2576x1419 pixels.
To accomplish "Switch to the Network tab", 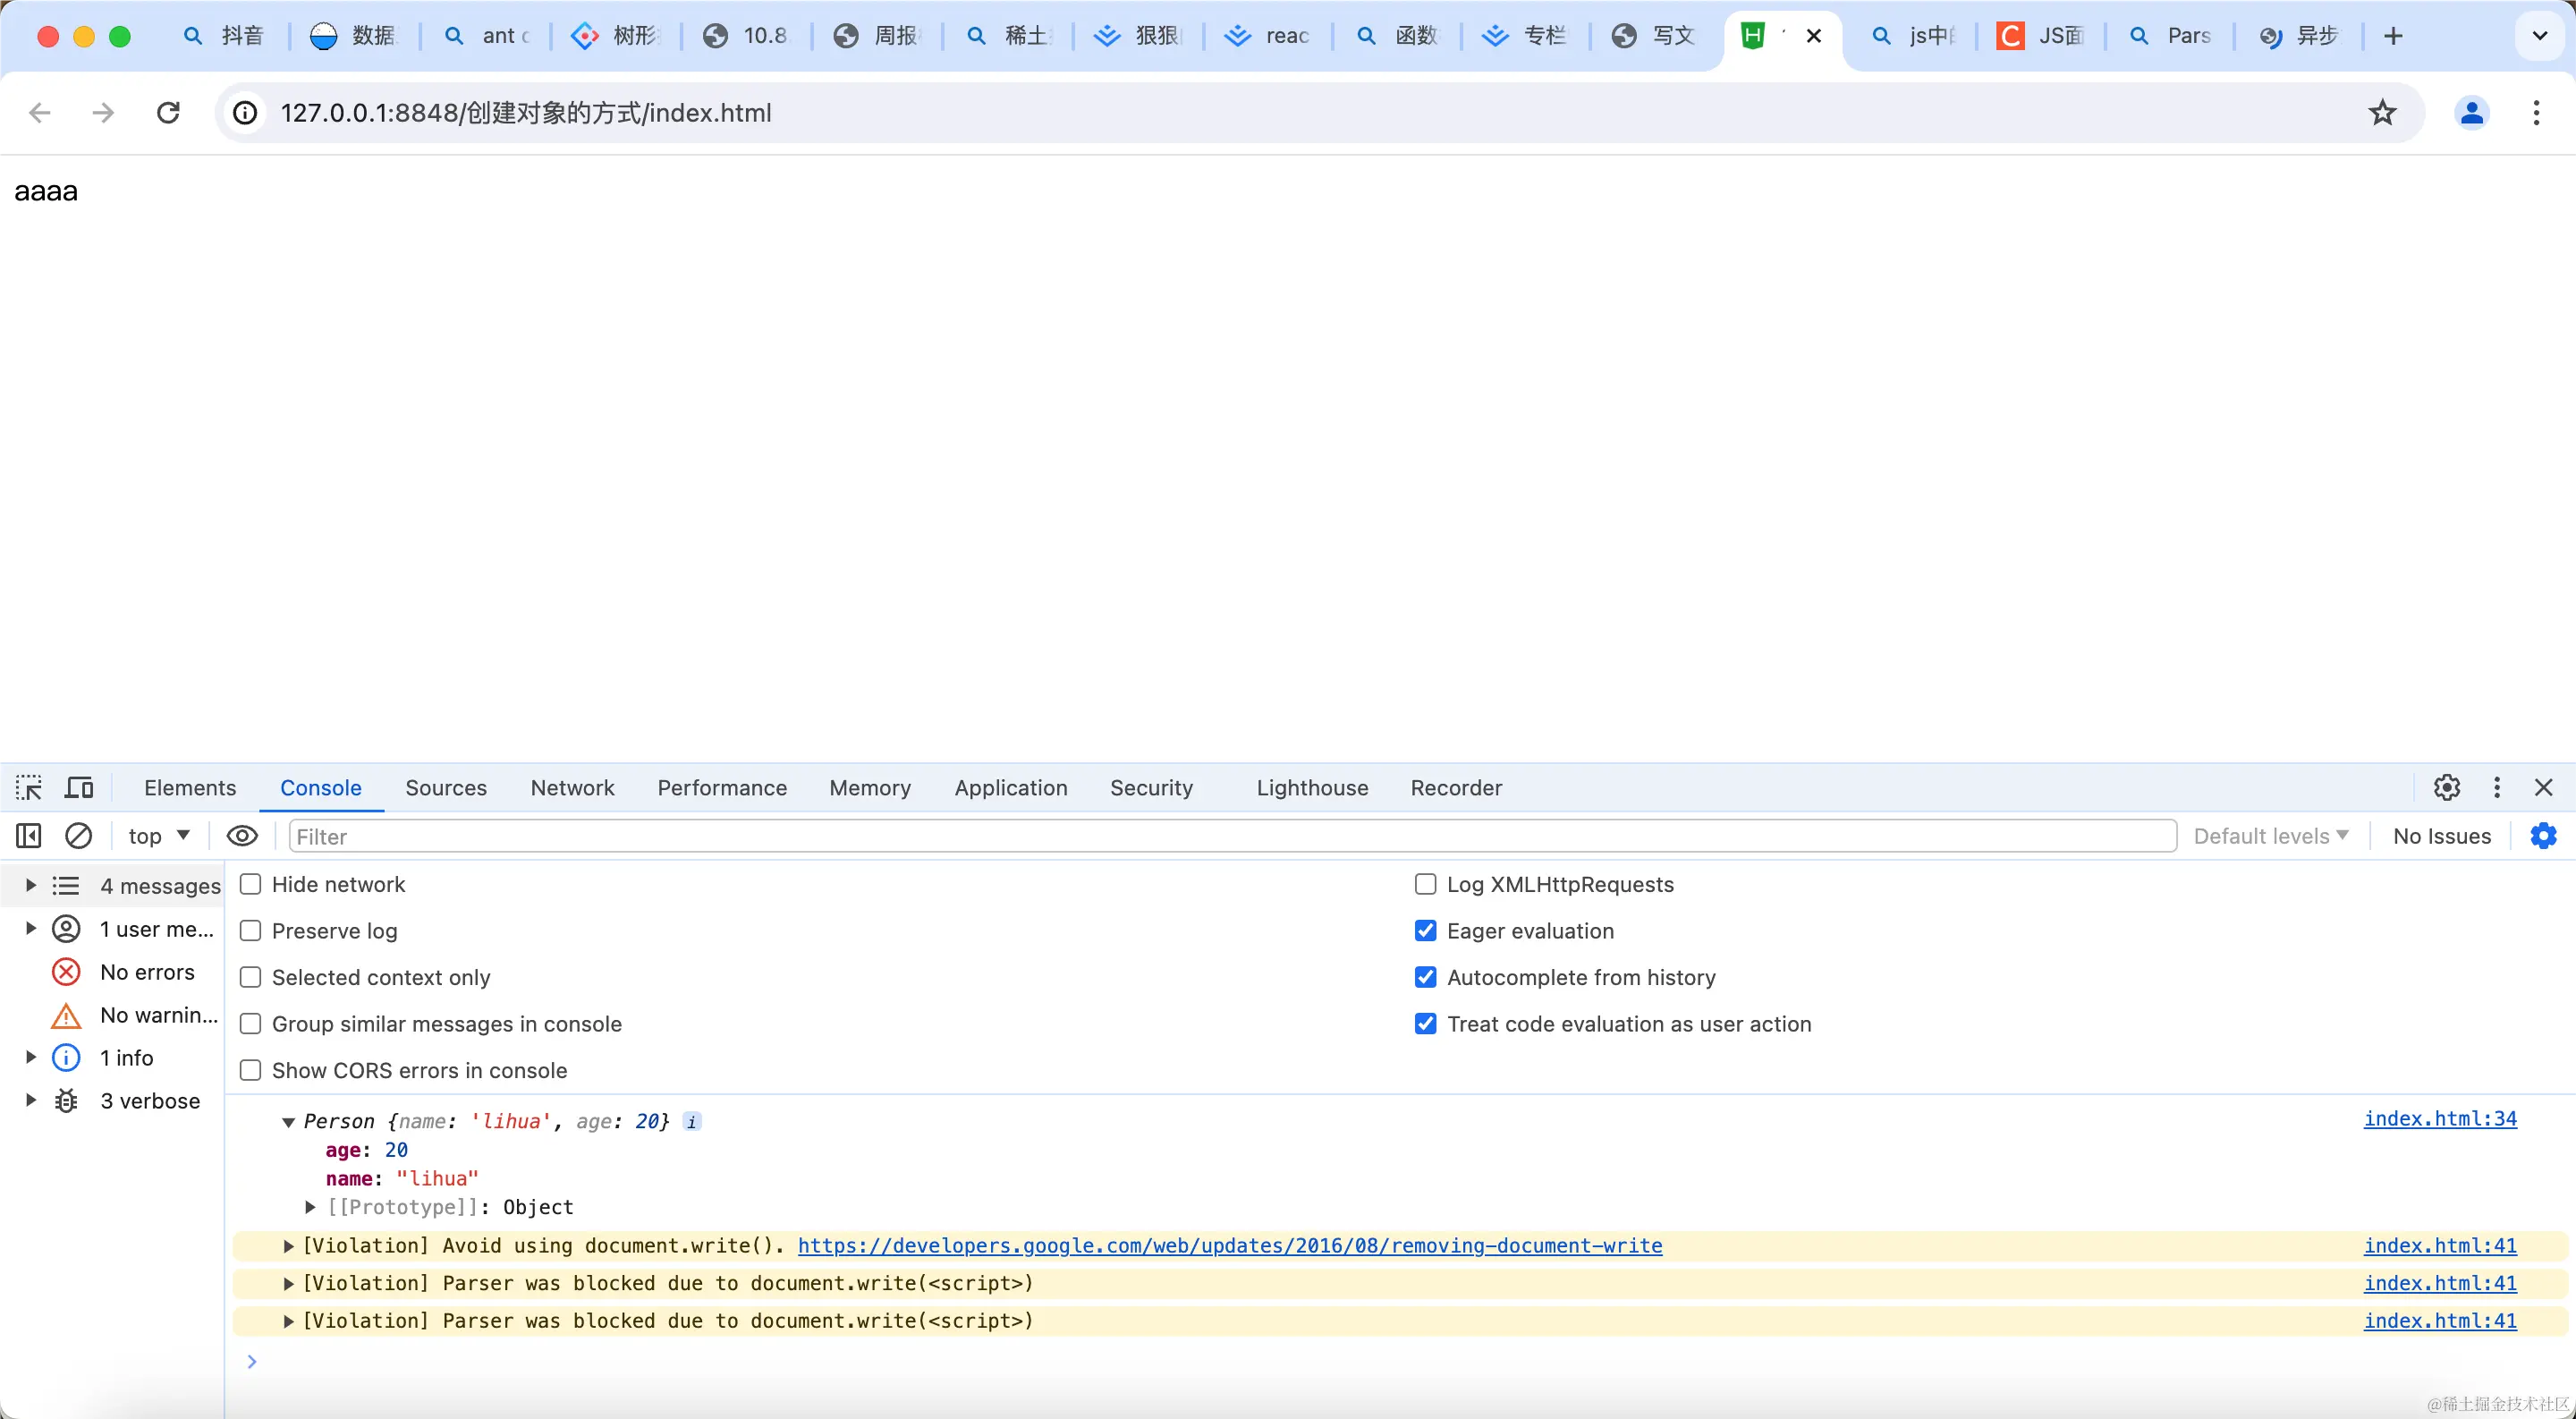I will 572,788.
